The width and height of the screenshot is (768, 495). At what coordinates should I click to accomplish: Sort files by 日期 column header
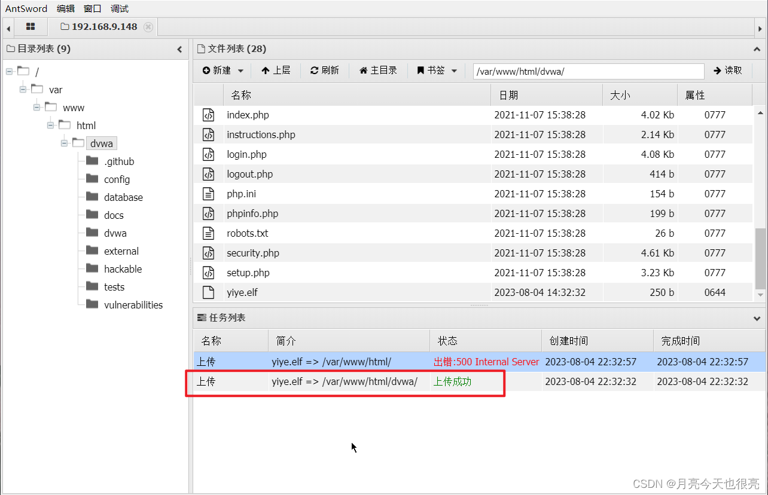tap(547, 95)
